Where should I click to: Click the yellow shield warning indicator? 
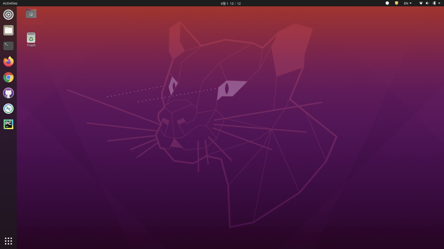click(x=396, y=3)
